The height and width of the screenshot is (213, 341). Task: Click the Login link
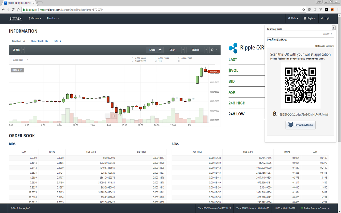(x=326, y=18)
